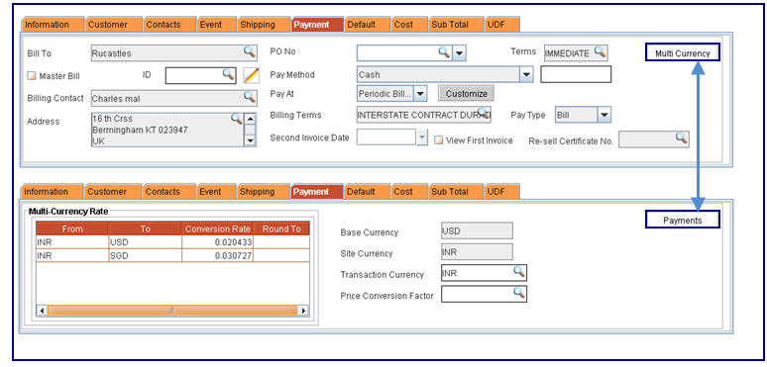Click the Customize button

466,94
